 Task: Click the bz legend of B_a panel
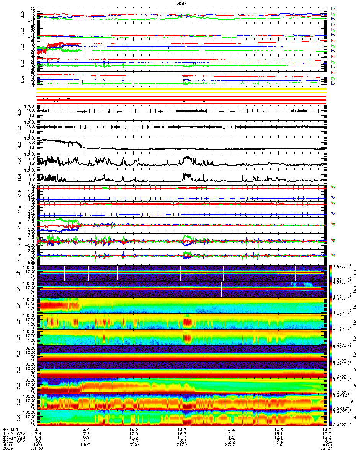point(333,41)
